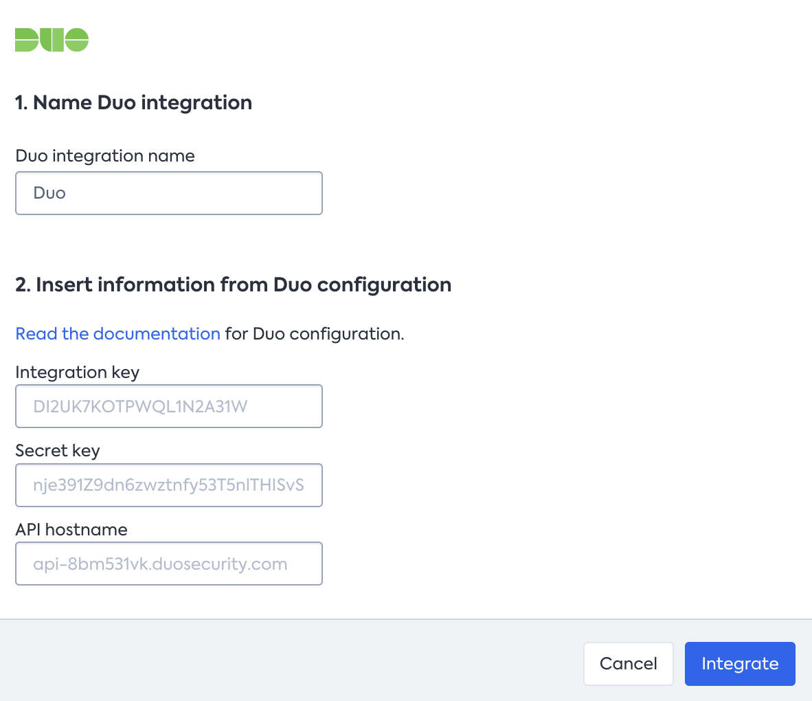Click the 'Secret key' label
This screenshot has height=701, width=812.
(58, 451)
